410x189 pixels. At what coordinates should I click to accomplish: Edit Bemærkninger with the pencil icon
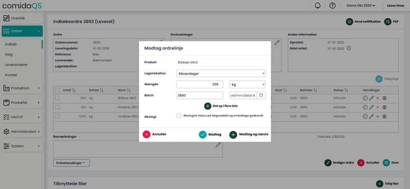pyautogui.click(x=218, y=145)
